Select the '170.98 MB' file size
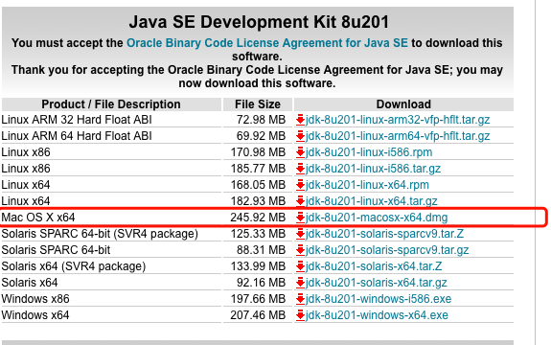The width and height of the screenshot is (551, 345). click(x=258, y=152)
